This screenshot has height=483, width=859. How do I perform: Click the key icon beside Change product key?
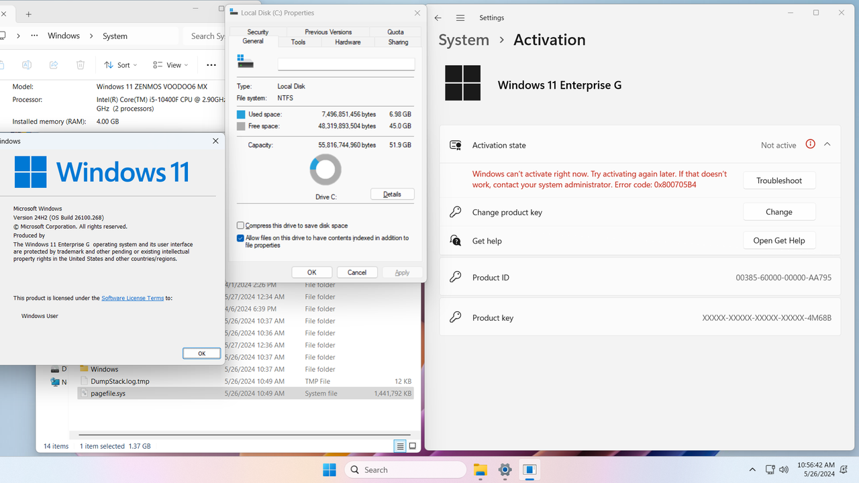456,212
